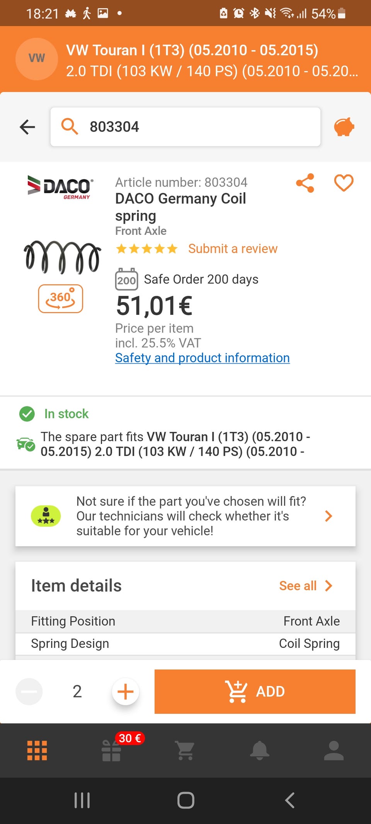
Task: Add product to favorites with heart icon
Action: click(x=344, y=183)
